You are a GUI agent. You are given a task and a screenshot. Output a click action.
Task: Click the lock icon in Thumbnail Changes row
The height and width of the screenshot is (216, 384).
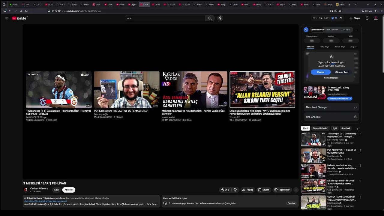pos(355,107)
